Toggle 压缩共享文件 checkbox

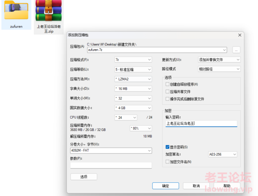(168, 92)
